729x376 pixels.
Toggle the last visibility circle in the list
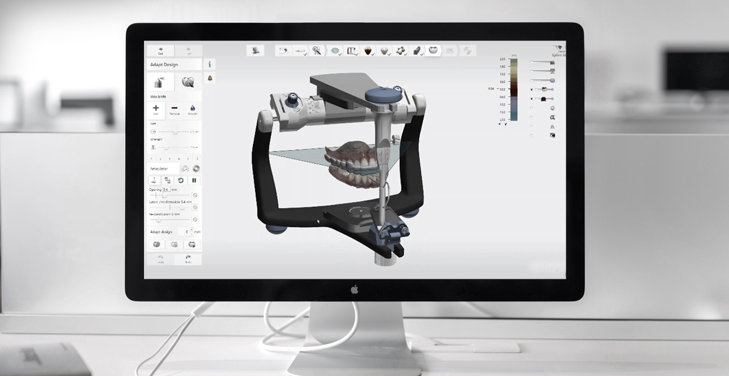click(x=532, y=135)
